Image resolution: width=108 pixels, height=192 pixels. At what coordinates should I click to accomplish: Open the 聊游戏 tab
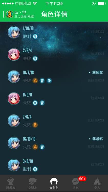pos(11,184)
